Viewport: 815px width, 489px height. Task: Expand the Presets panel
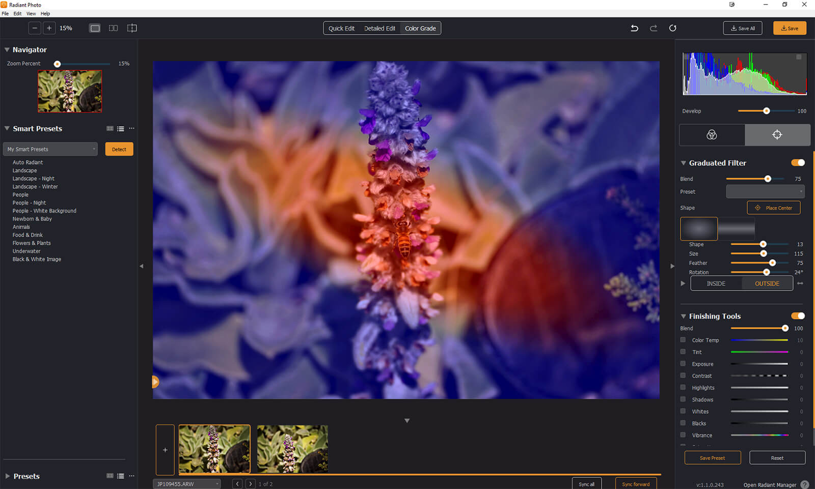pos(8,476)
